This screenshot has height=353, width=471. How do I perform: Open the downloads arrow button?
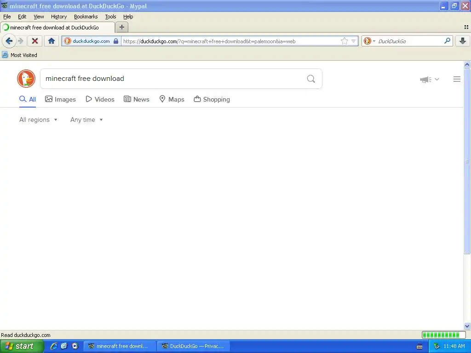[x=463, y=41]
